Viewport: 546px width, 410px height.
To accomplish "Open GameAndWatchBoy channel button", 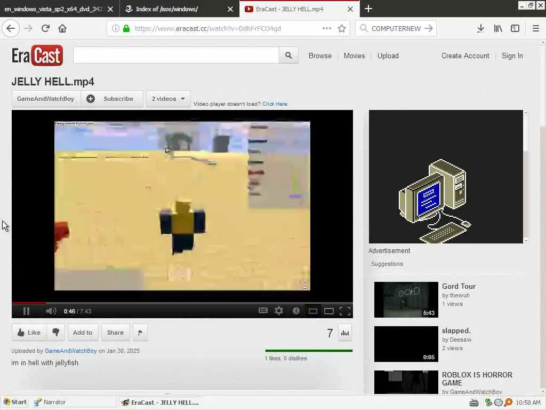I will click(46, 99).
